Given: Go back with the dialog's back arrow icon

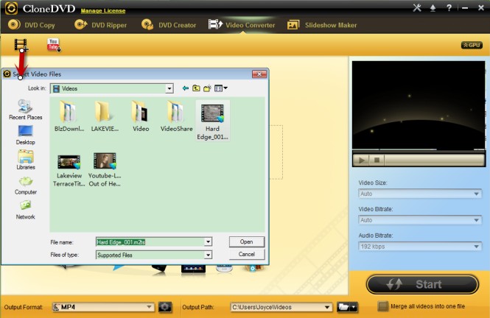Looking at the screenshot, I should (185, 88).
